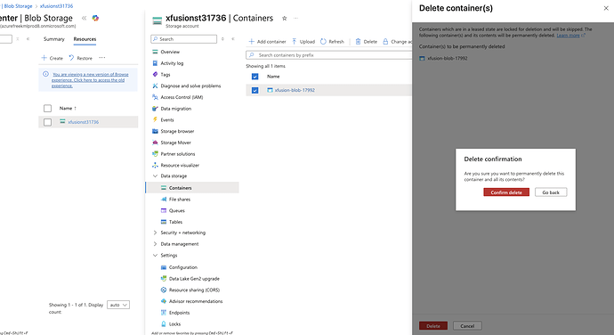
Task: Open xfusion-blob-17992 container link
Action: 295,90
